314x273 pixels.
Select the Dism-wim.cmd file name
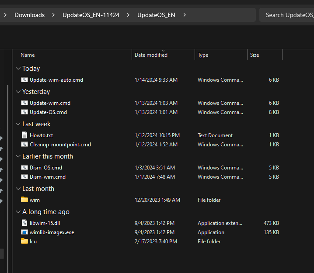(48, 177)
